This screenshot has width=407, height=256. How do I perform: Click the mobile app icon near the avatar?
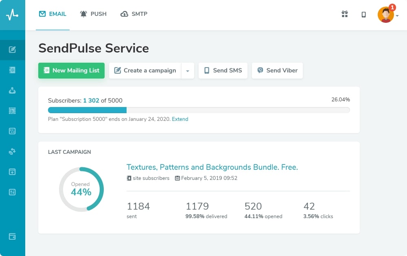pos(364,14)
